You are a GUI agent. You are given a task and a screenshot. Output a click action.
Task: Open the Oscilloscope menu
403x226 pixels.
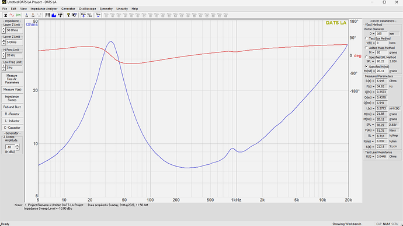coord(88,9)
